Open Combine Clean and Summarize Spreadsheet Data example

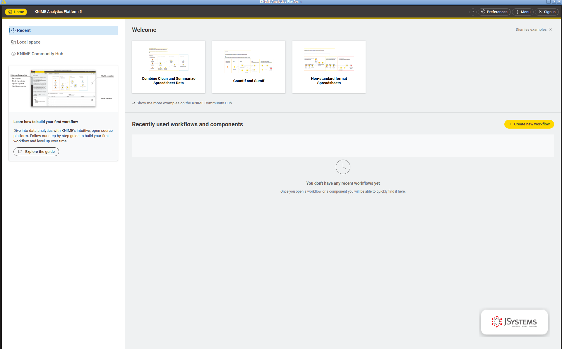[169, 67]
